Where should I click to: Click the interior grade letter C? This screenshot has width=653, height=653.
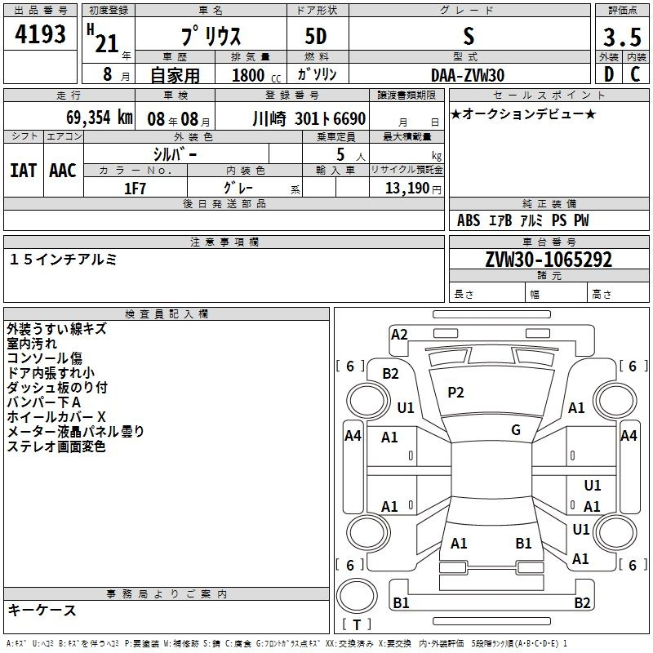(x=635, y=74)
